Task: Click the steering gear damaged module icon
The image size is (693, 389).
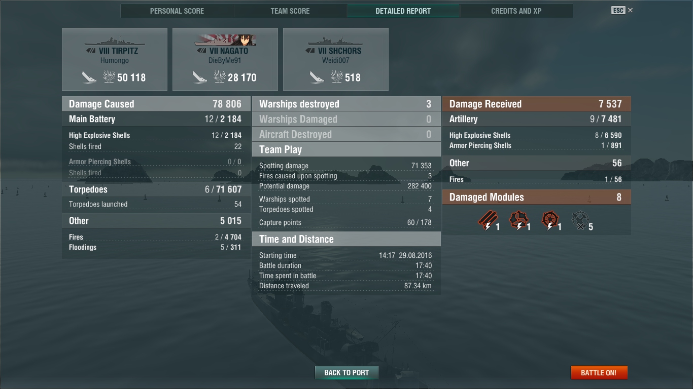Action: 549,221
